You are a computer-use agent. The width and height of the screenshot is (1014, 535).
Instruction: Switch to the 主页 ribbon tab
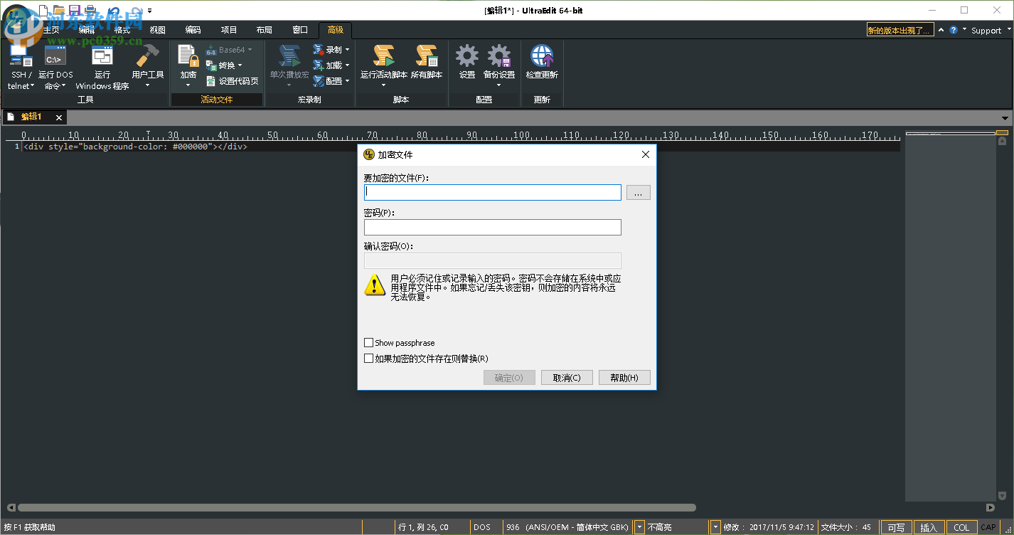[x=50, y=30]
